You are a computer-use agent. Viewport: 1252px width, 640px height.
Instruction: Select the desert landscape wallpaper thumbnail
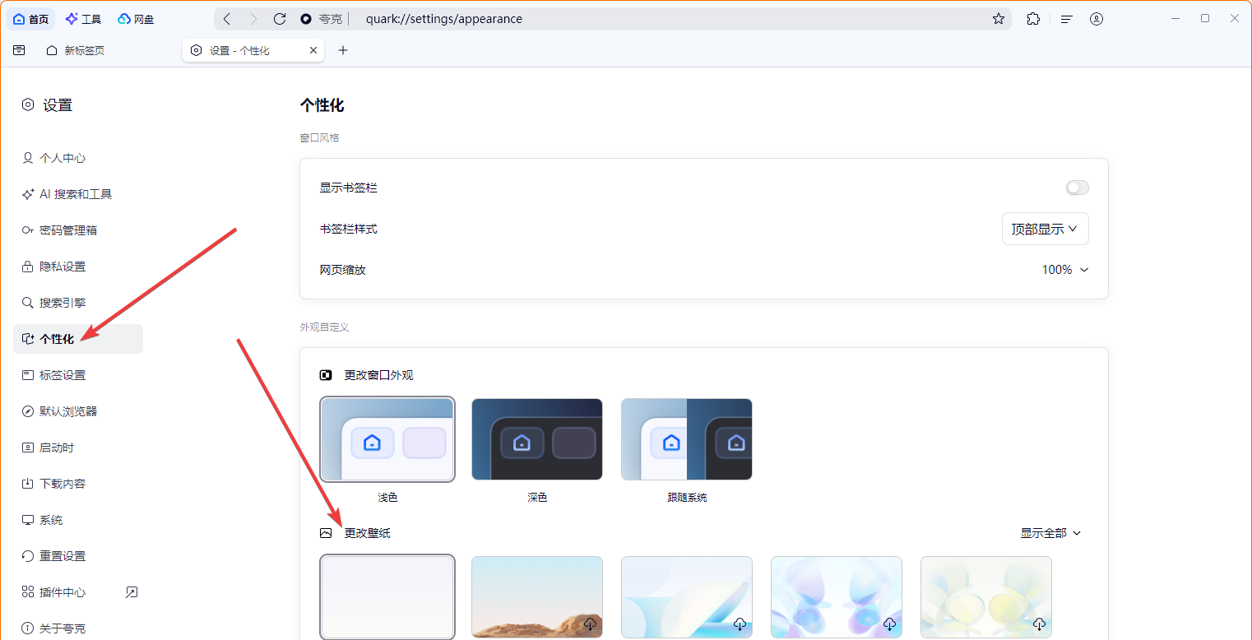(537, 597)
